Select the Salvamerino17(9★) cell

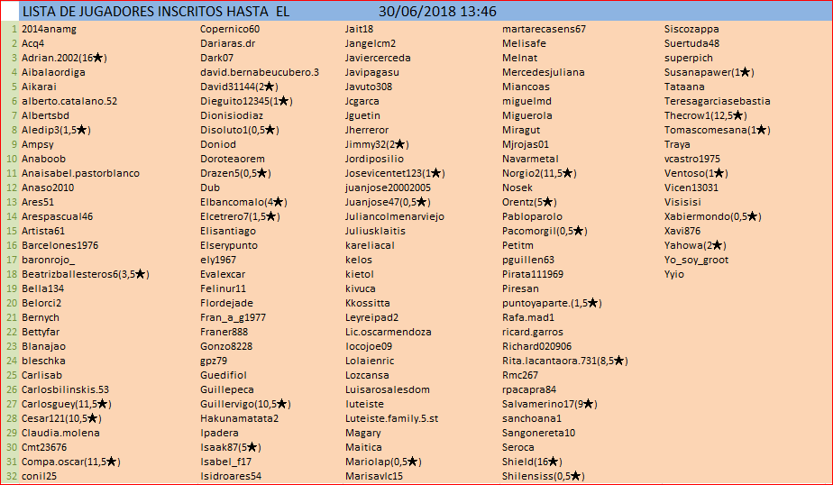pos(549,404)
